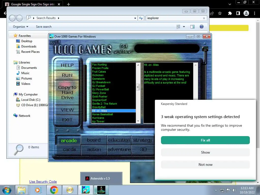Click Save search in Explorer toolbar
This screenshot has width=260, height=195.
44,27
